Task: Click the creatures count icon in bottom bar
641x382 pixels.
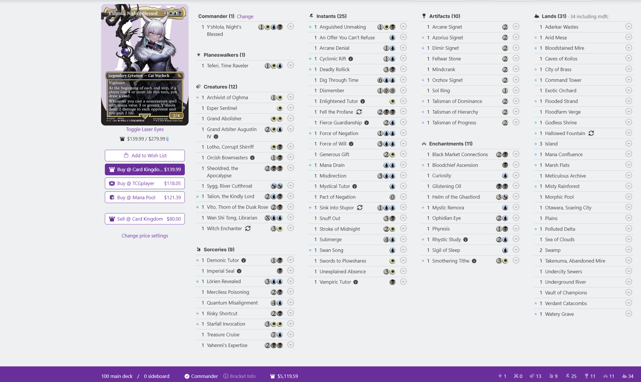Action: click(532, 376)
